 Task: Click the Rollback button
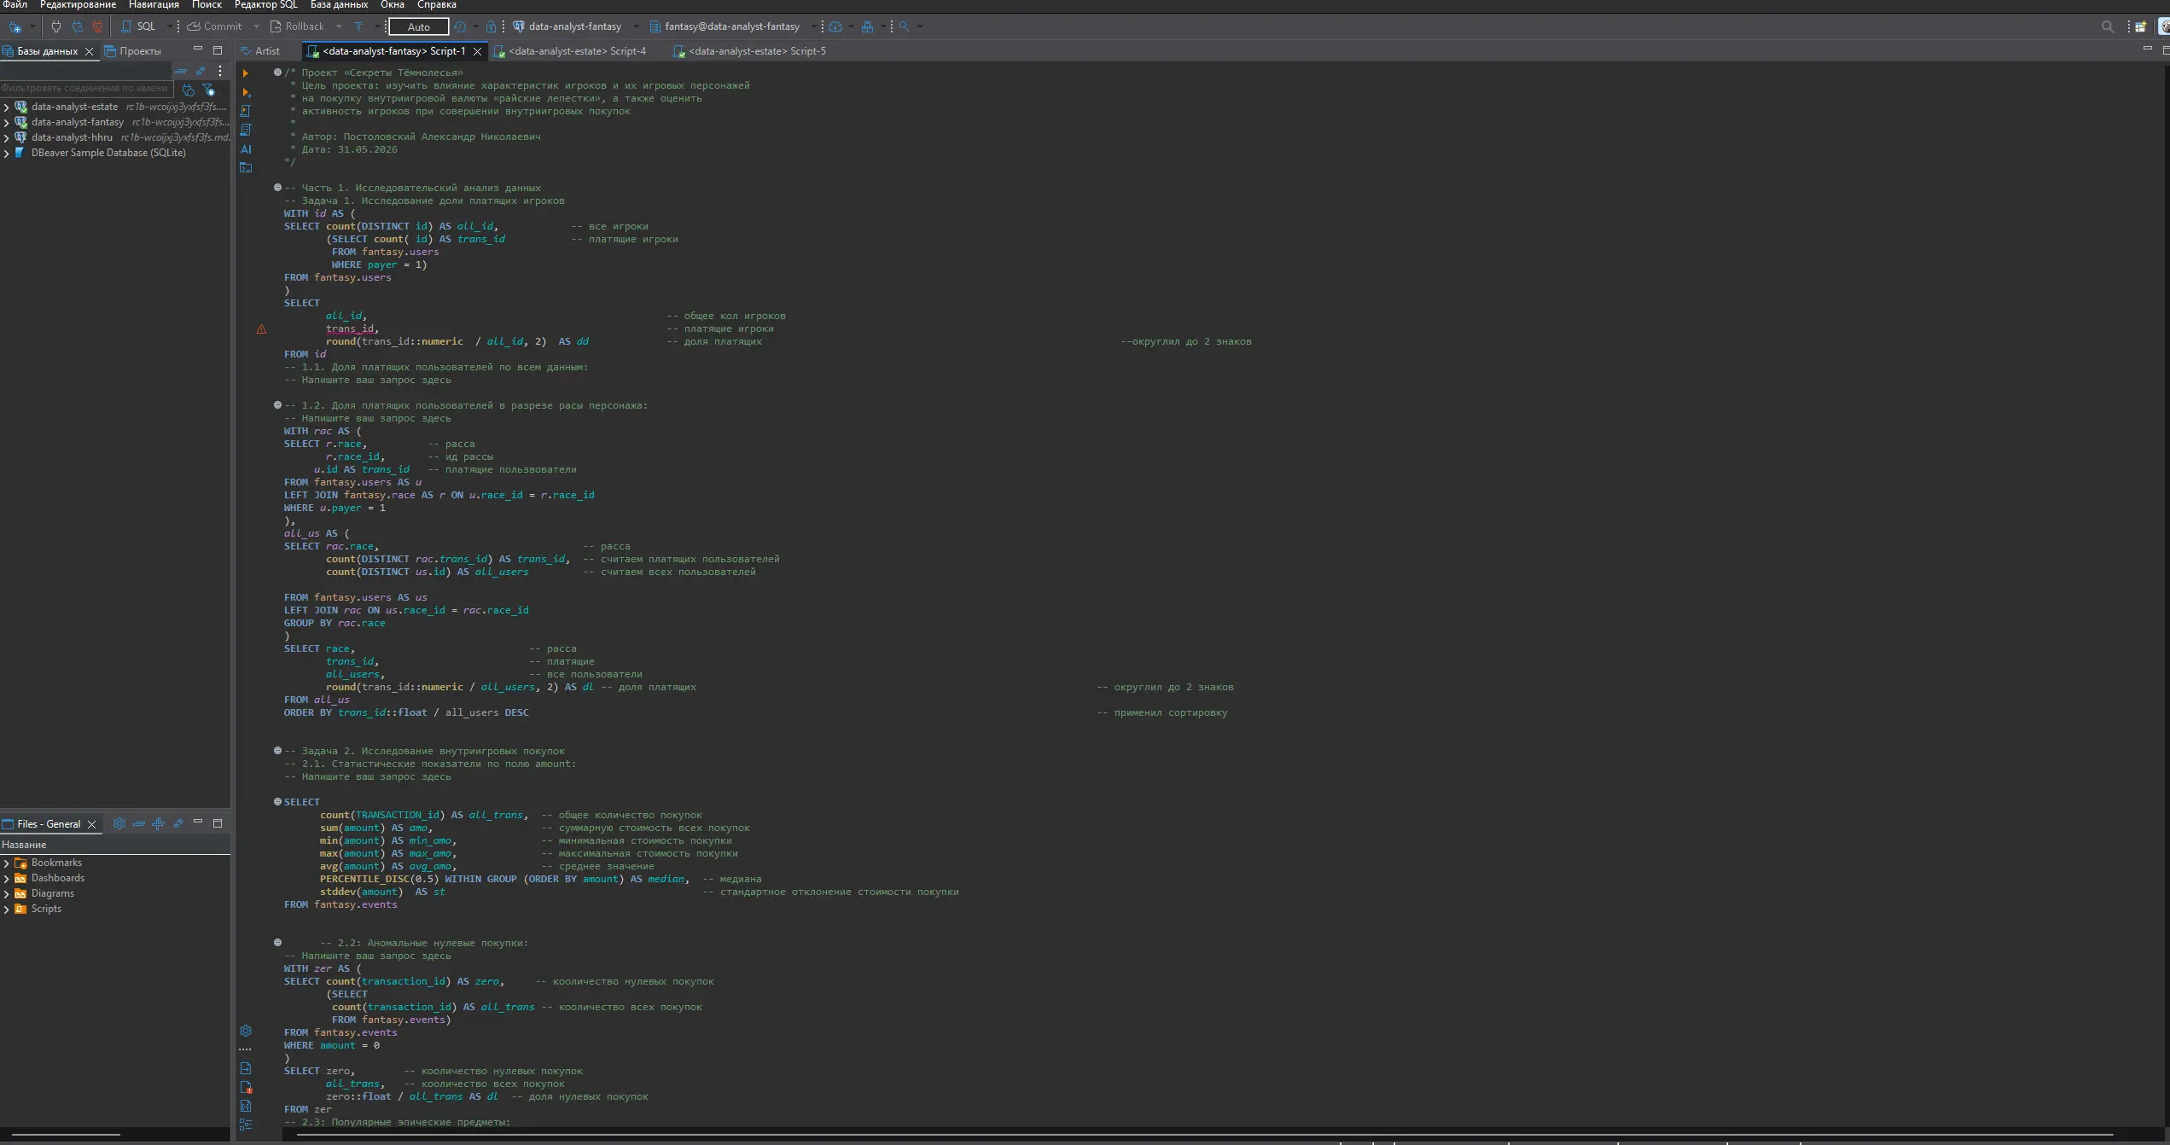coord(297,26)
